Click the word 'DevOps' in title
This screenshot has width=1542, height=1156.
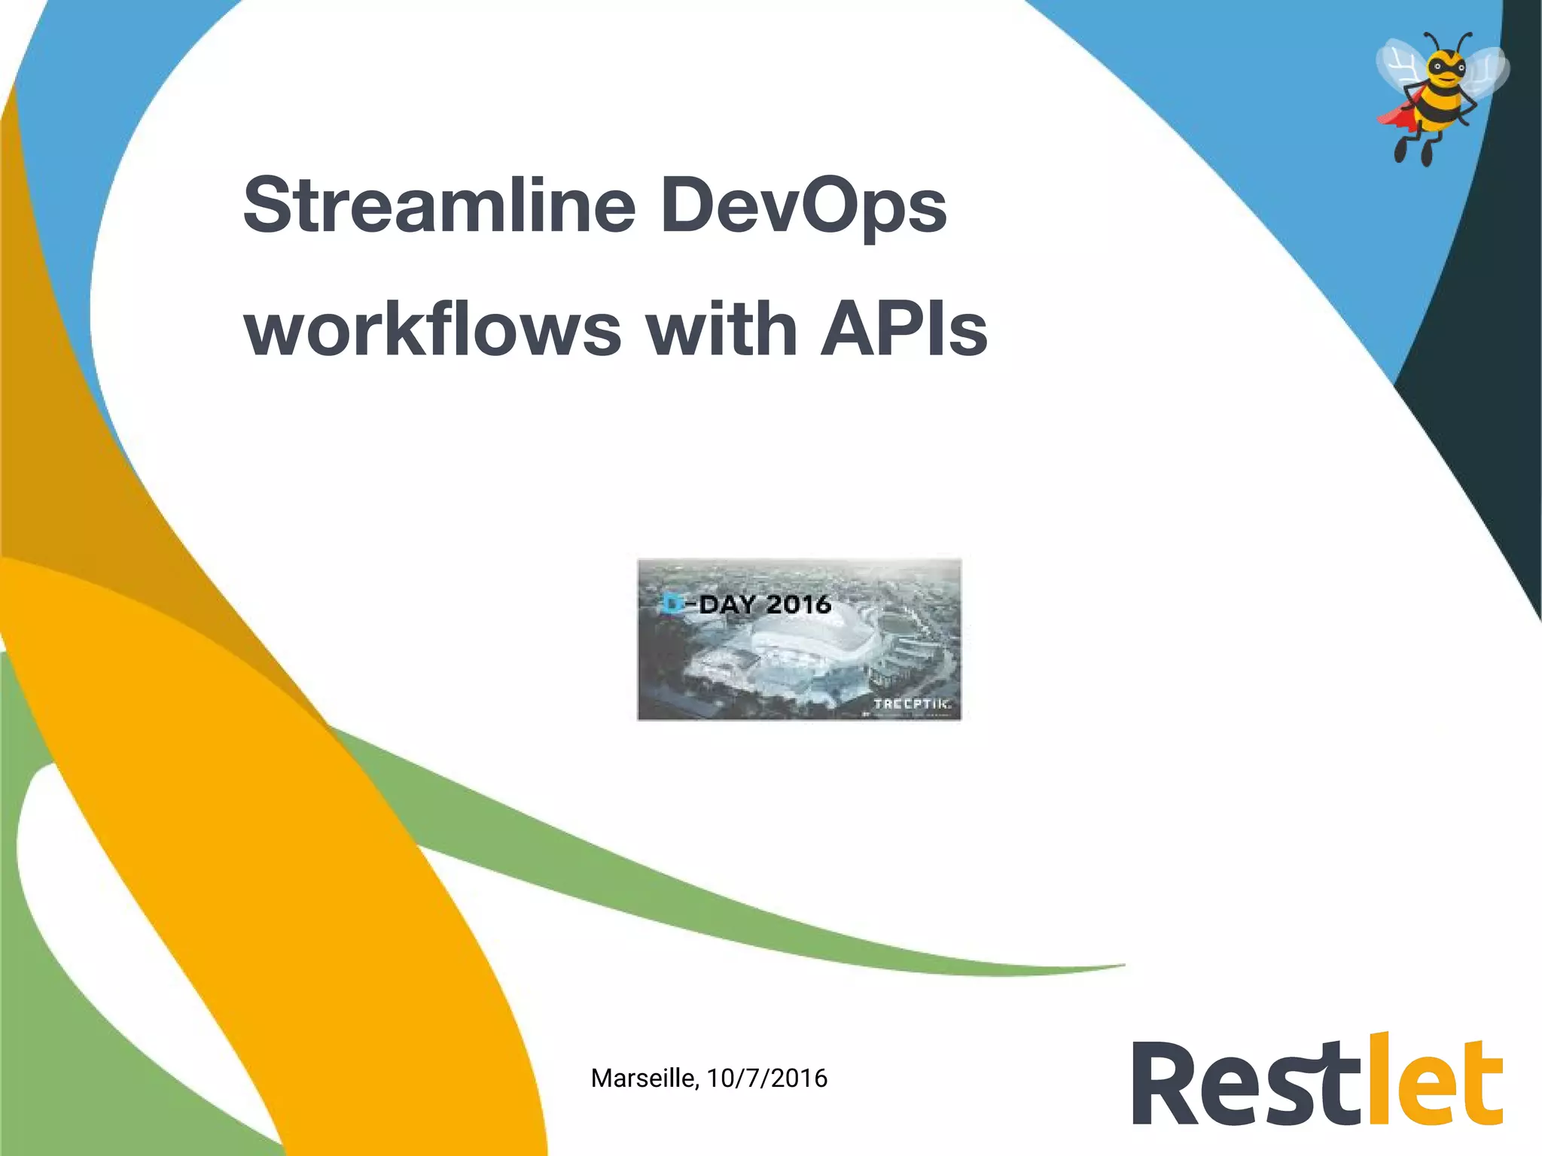coord(803,205)
